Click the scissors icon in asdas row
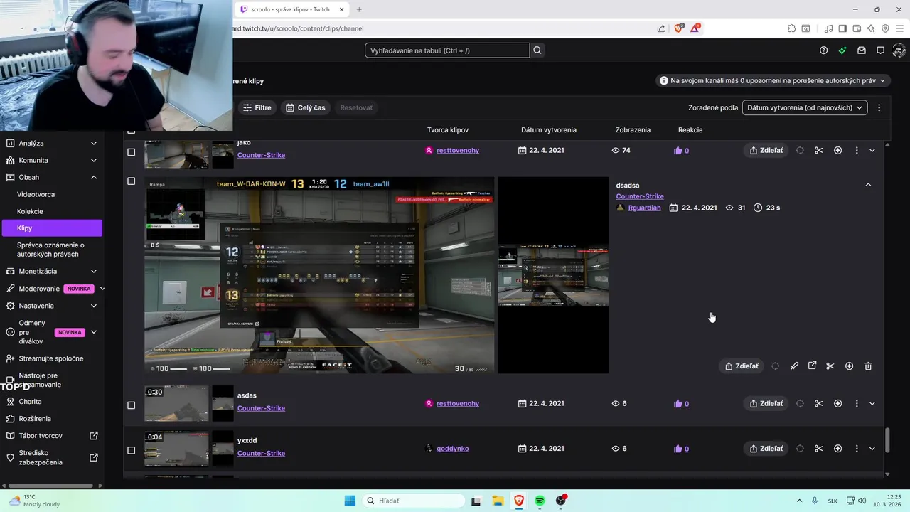The height and width of the screenshot is (512, 910). click(x=819, y=404)
